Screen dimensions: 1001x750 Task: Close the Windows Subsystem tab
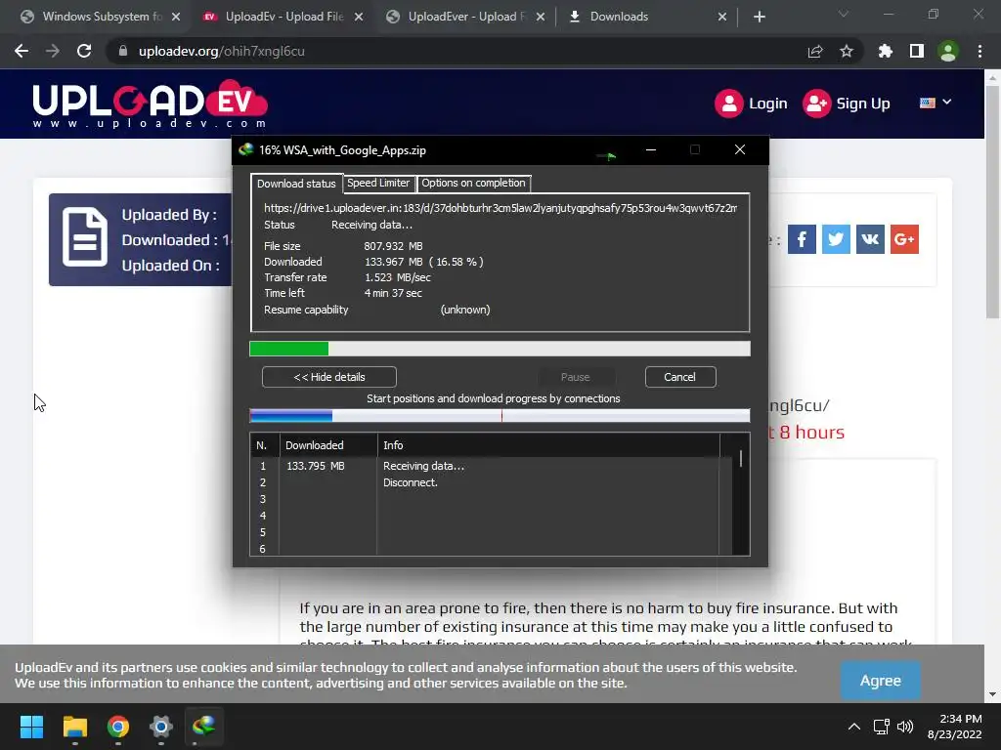(x=176, y=17)
